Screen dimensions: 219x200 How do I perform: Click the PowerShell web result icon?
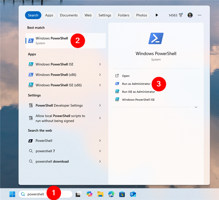(31, 141)
